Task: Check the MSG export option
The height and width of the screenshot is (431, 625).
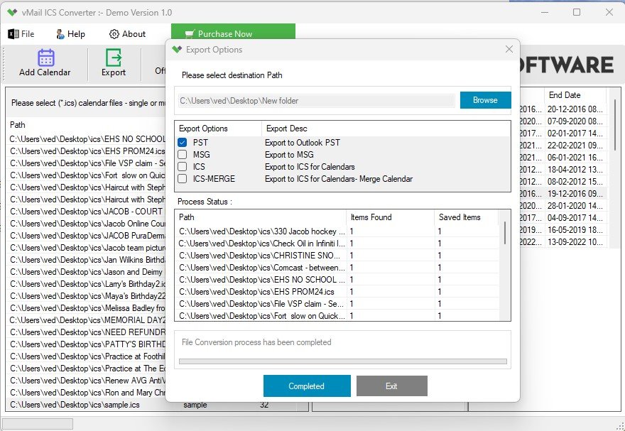Action: click(183, 155)
